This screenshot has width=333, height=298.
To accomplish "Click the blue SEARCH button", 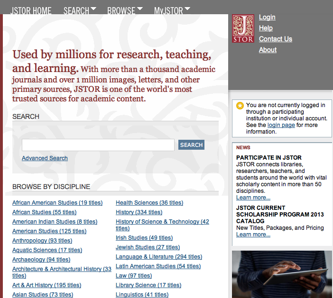I will [191, 144].
